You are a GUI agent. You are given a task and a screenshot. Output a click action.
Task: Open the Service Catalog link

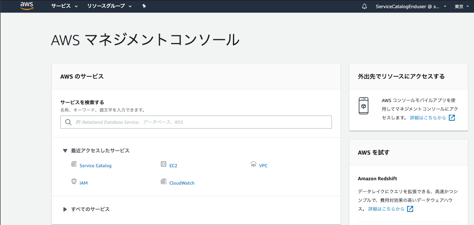tap(96, 166)
